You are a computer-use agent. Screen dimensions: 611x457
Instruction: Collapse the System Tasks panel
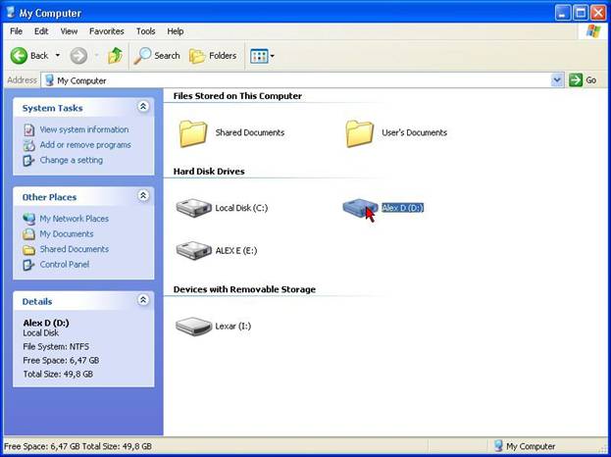(143, 106)
